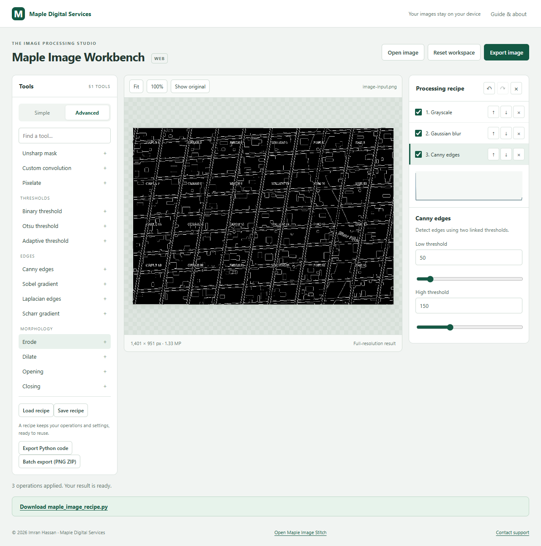Click Save recipe
The width and height of the screenshot is (541, 546).
[71, 410]
